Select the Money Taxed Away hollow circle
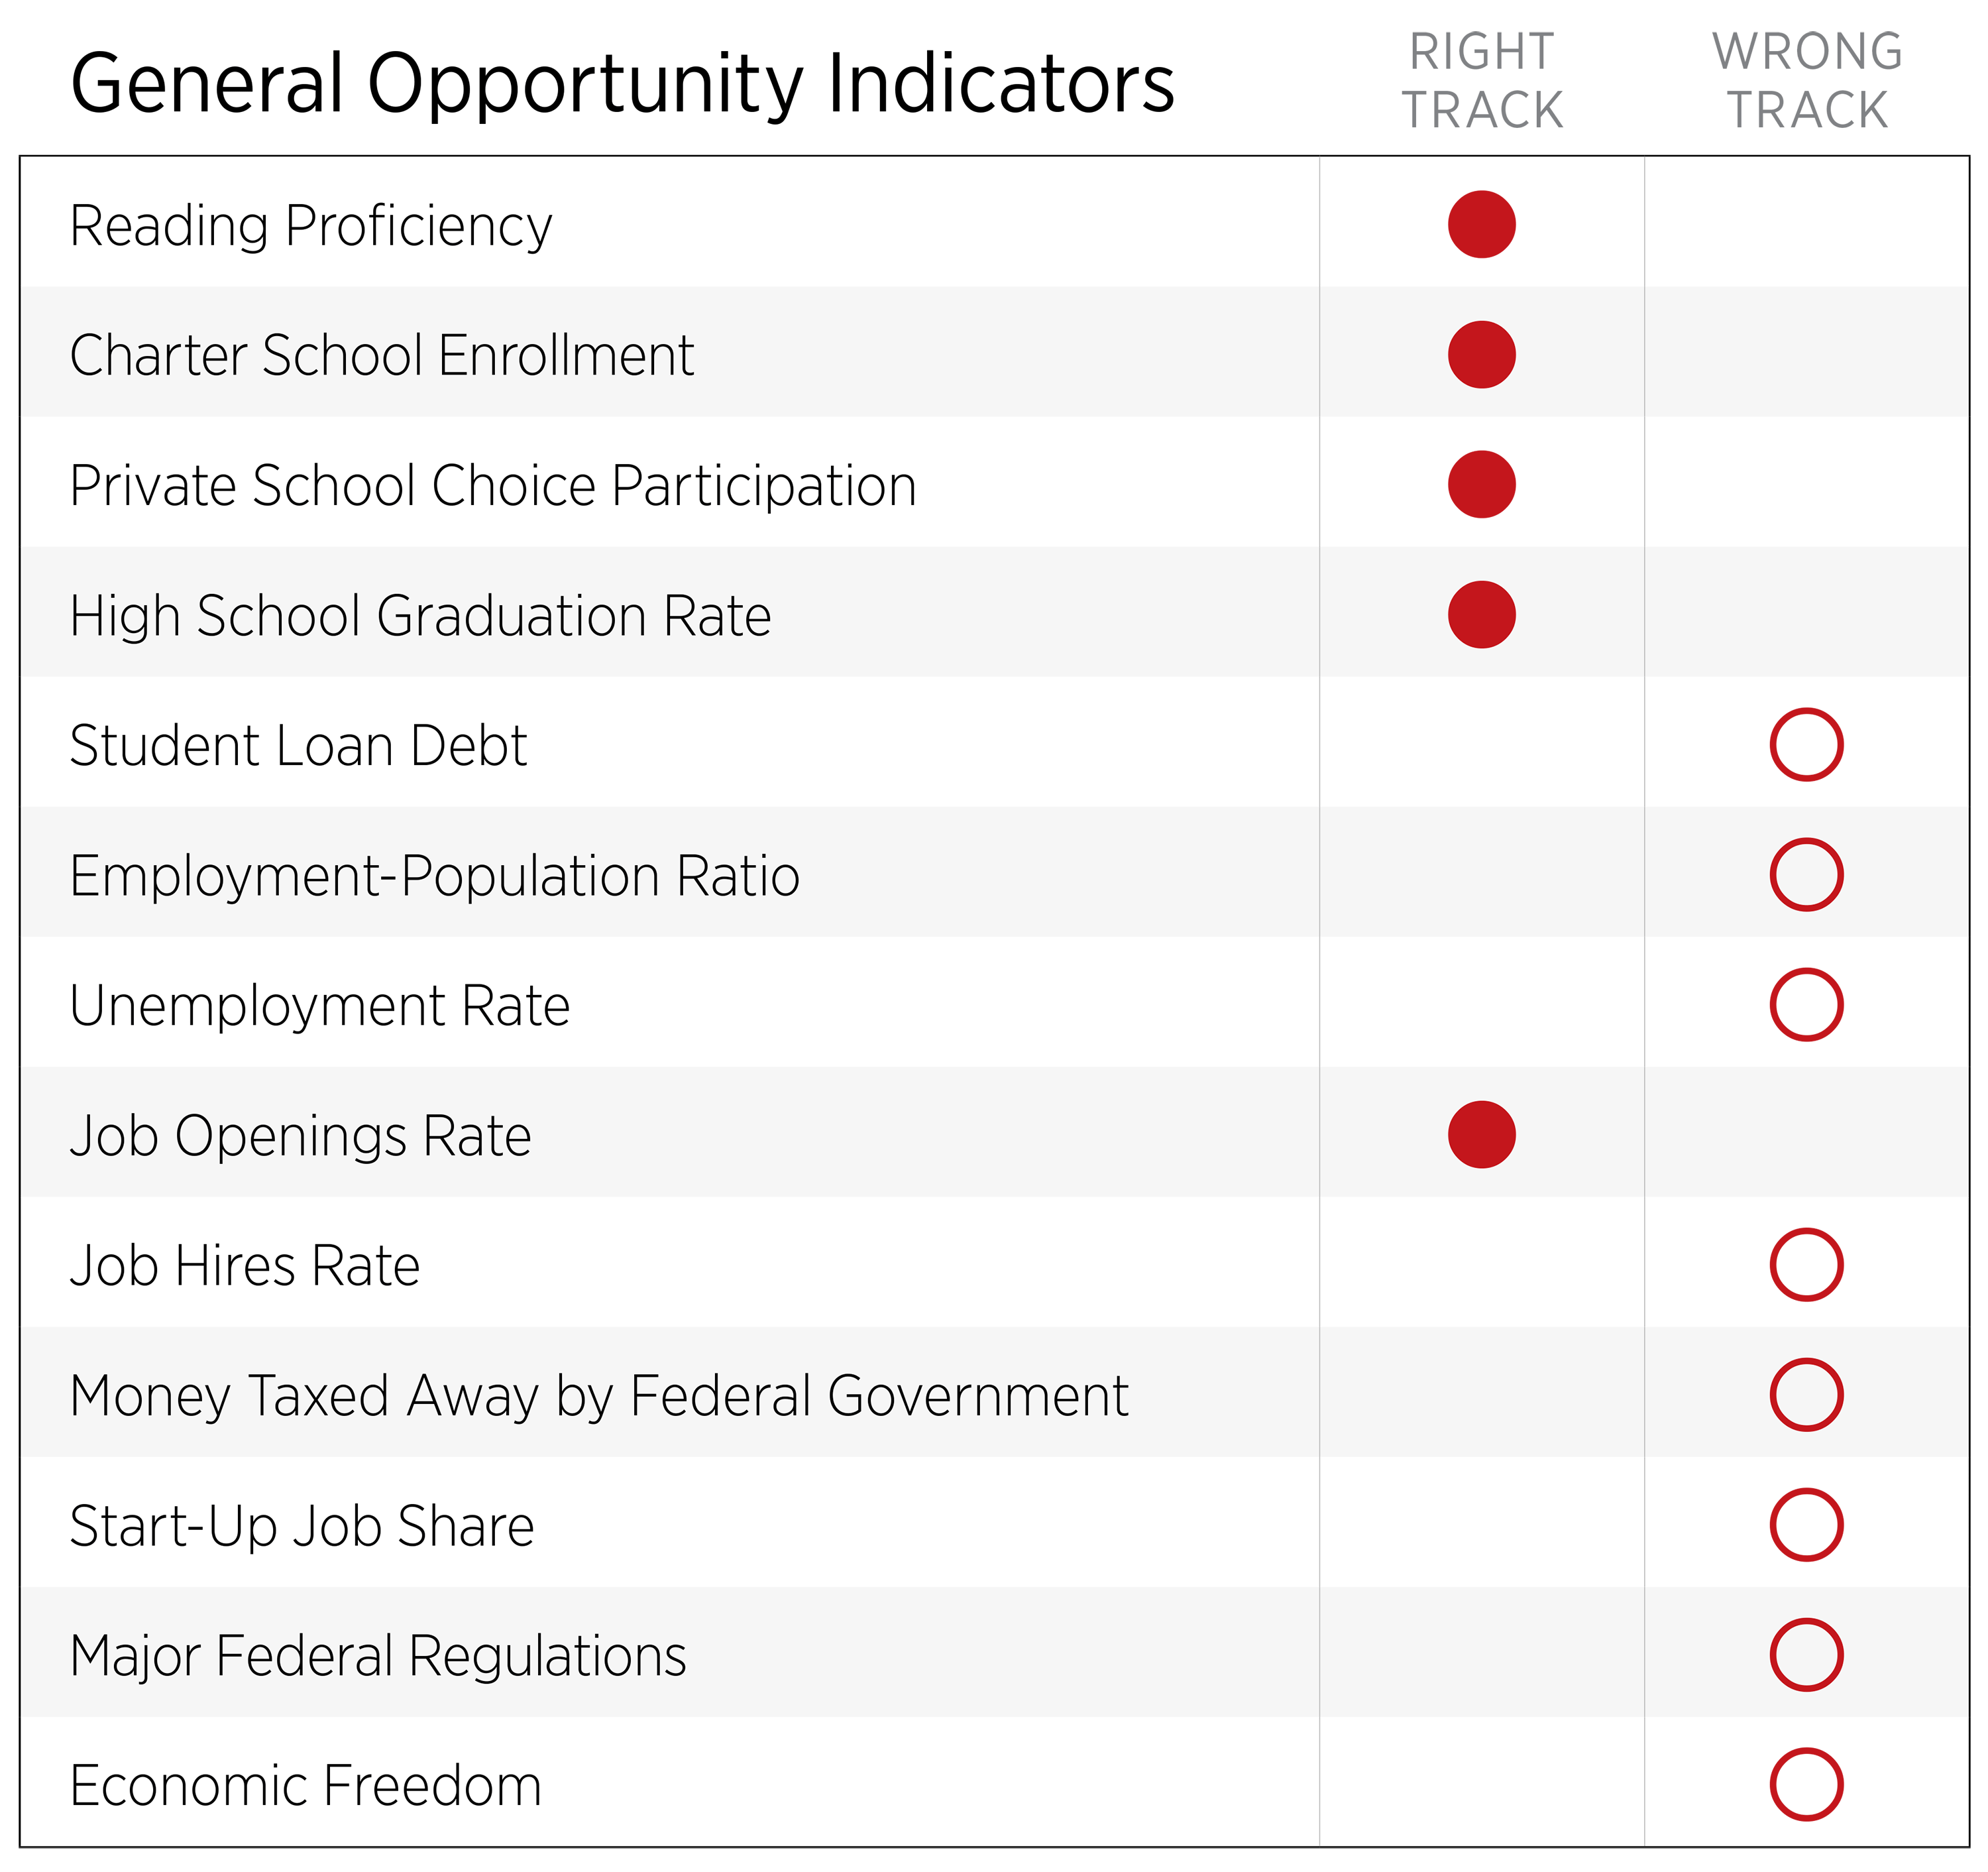 click(x=1806, y=1395)
